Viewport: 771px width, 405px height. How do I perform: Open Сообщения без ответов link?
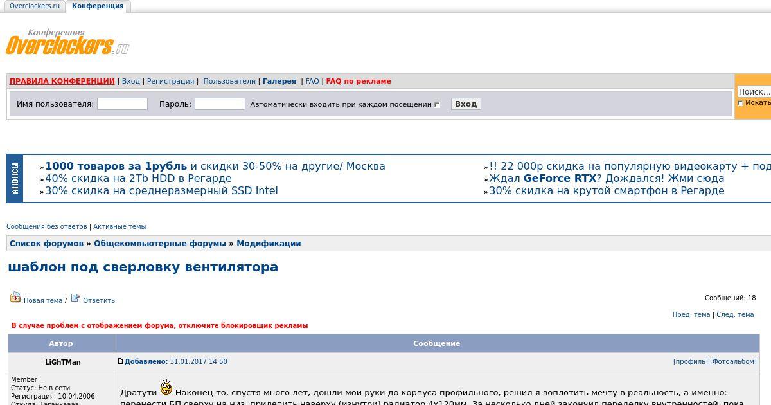pos(46,226)
